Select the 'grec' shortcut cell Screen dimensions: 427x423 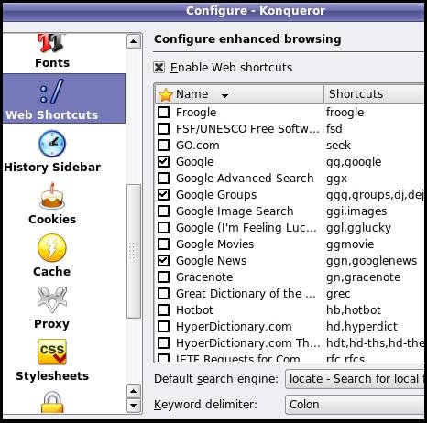point(338,294)
